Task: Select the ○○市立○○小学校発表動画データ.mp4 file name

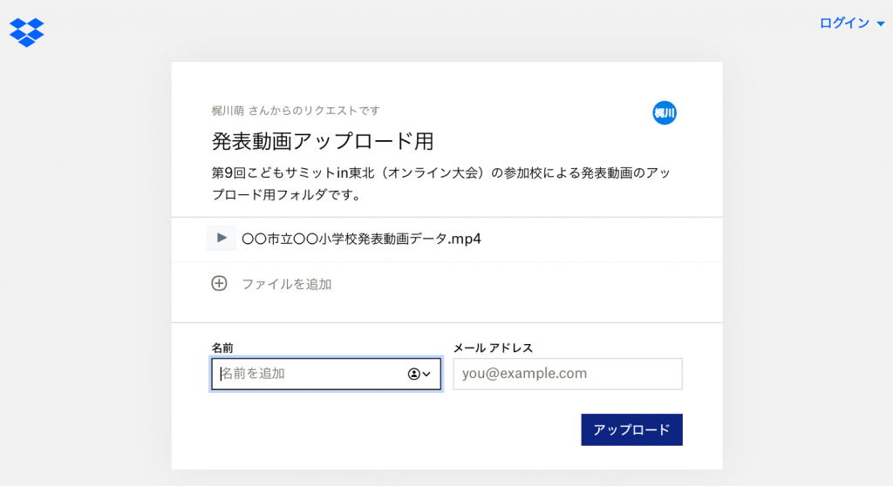Action: pyautogui.click(x=361, y=239)
